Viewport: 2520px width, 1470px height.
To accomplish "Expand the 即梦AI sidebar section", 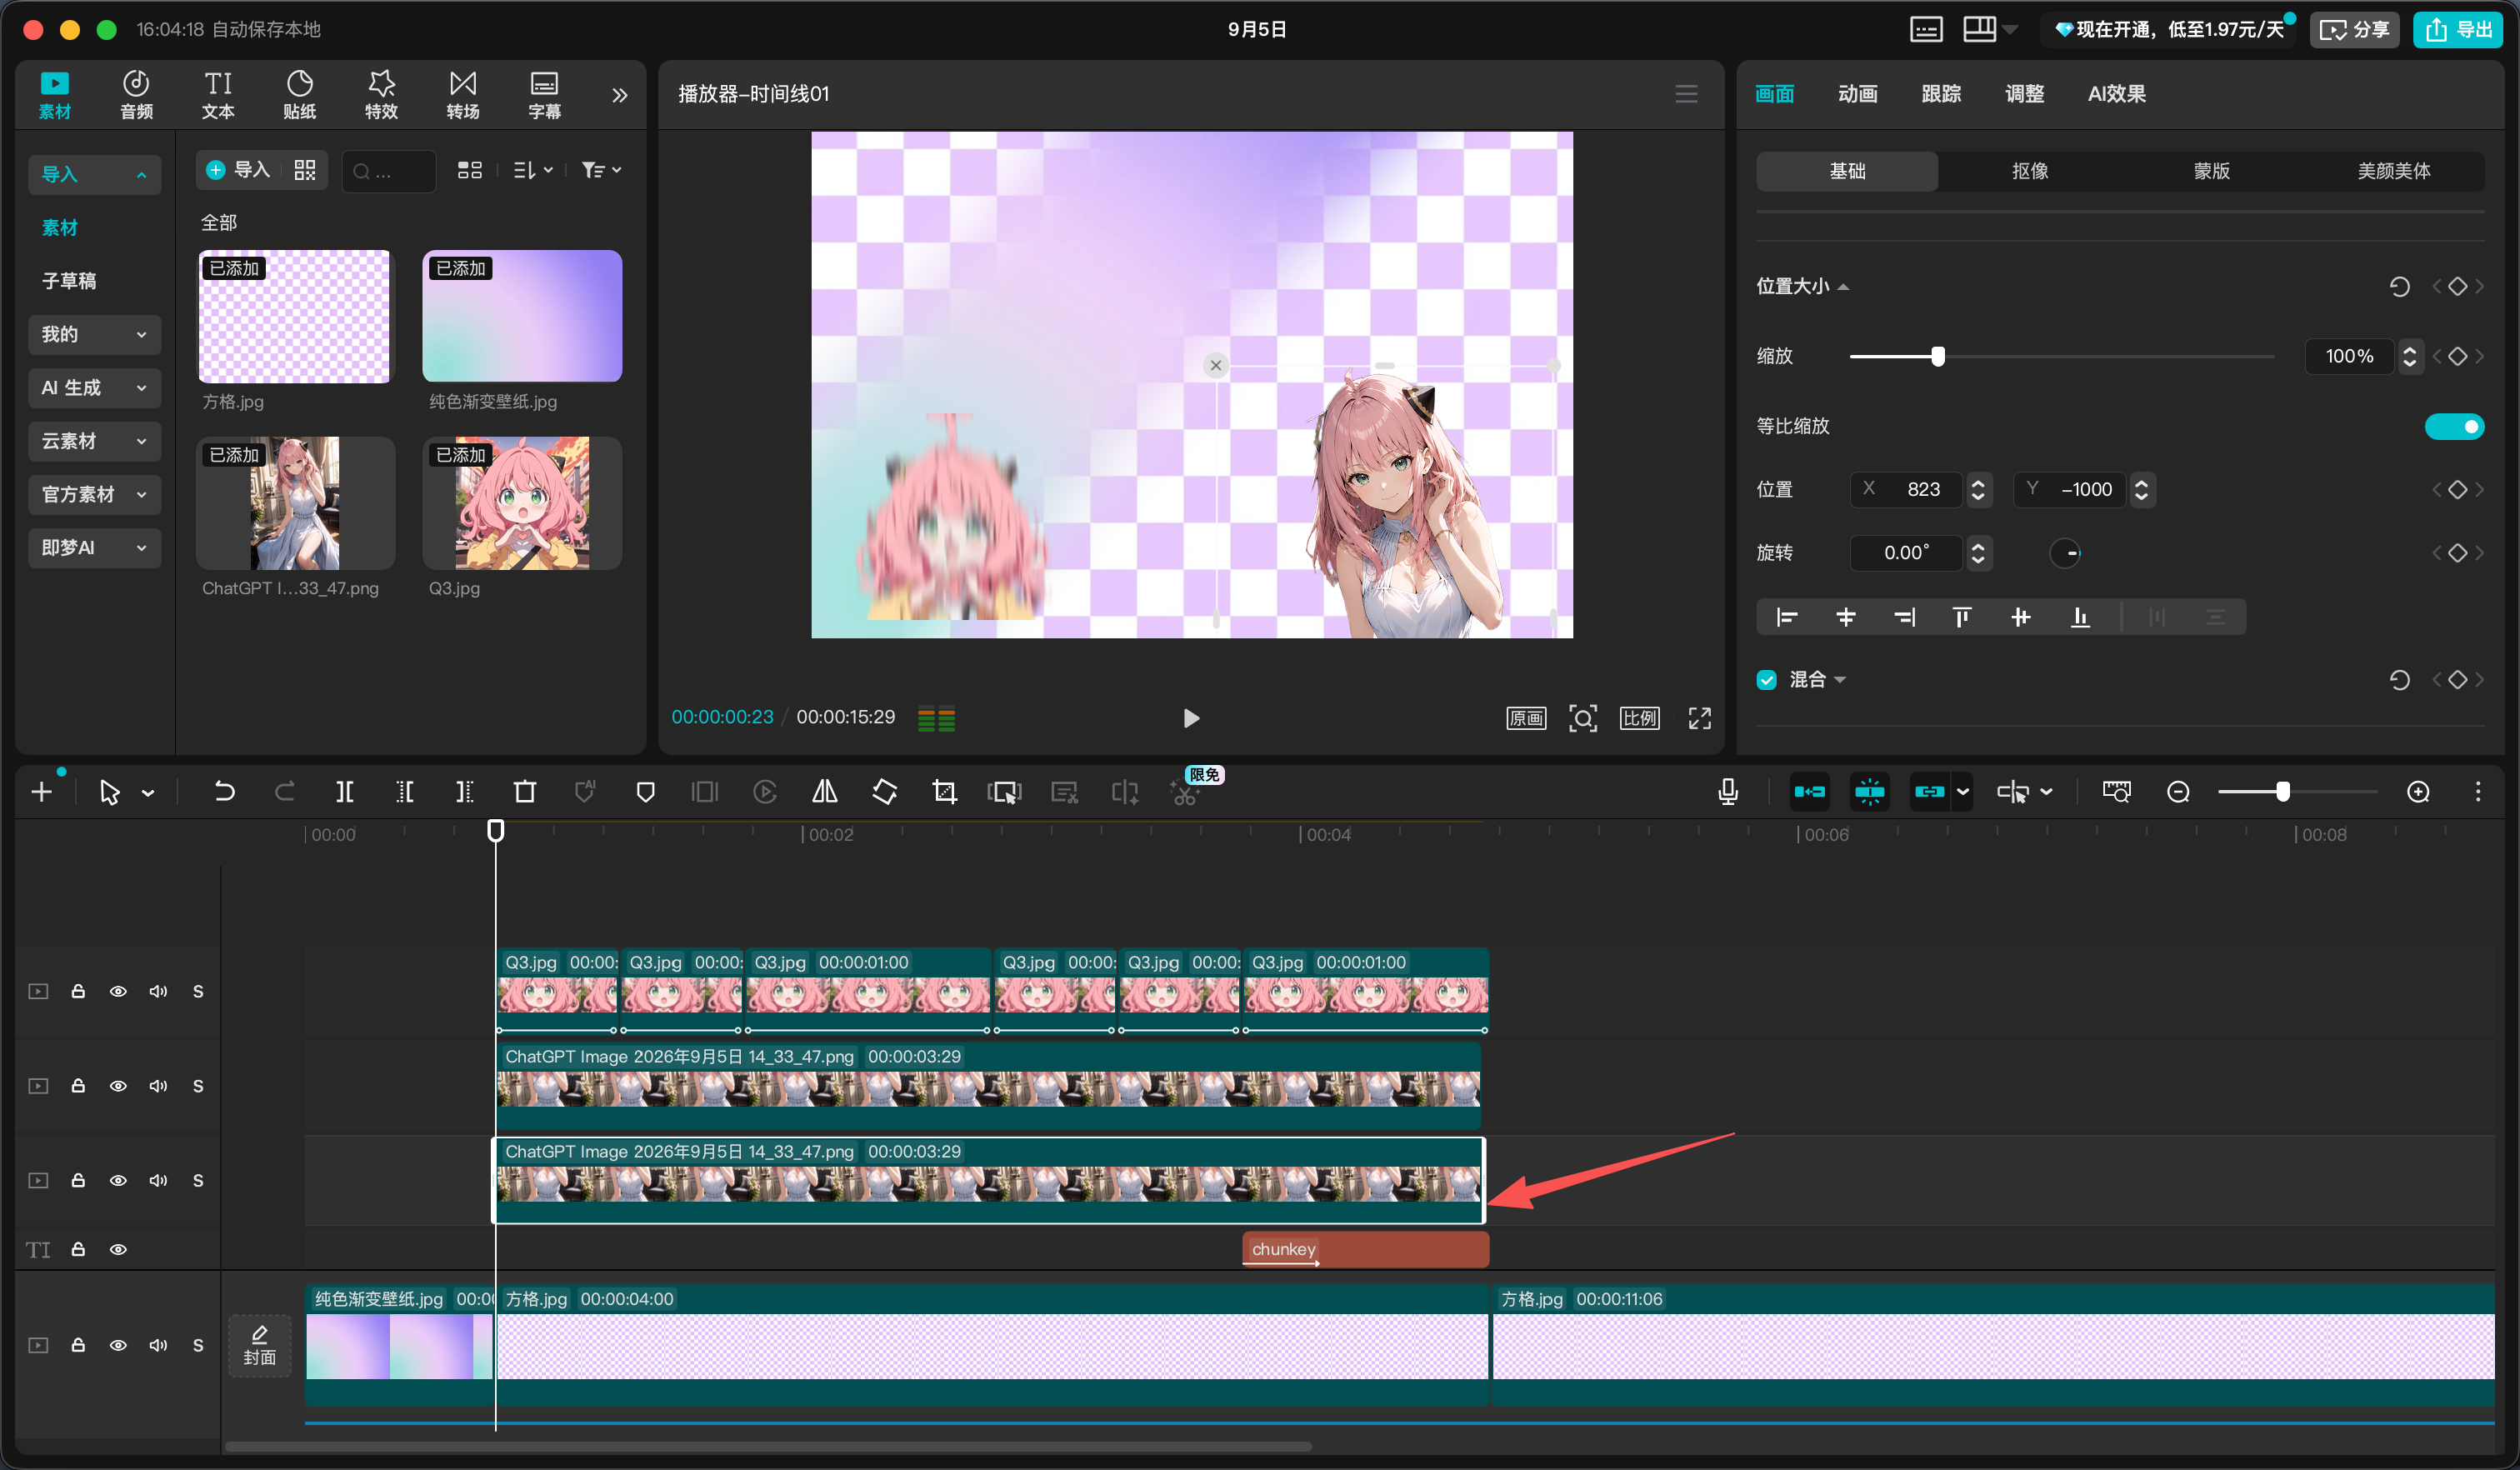I will point(94,548).
